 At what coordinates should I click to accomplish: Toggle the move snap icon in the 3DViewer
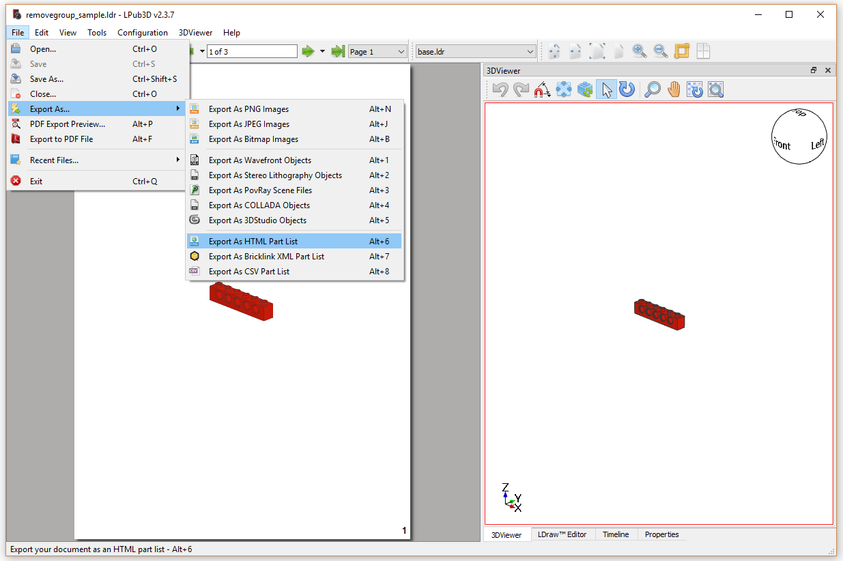(564, 89)
